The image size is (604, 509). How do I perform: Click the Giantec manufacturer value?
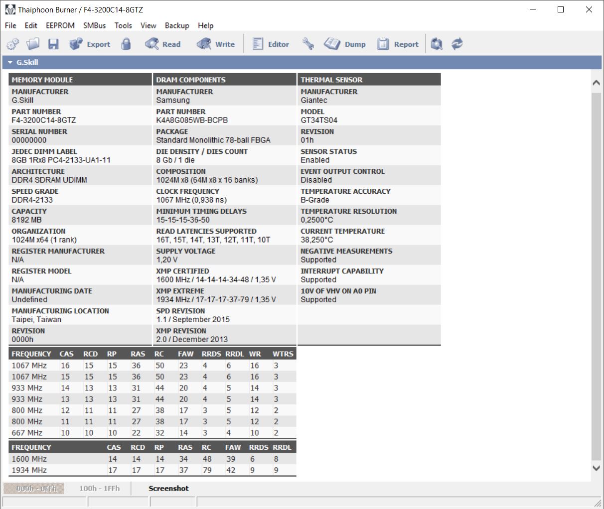(314, 100)
